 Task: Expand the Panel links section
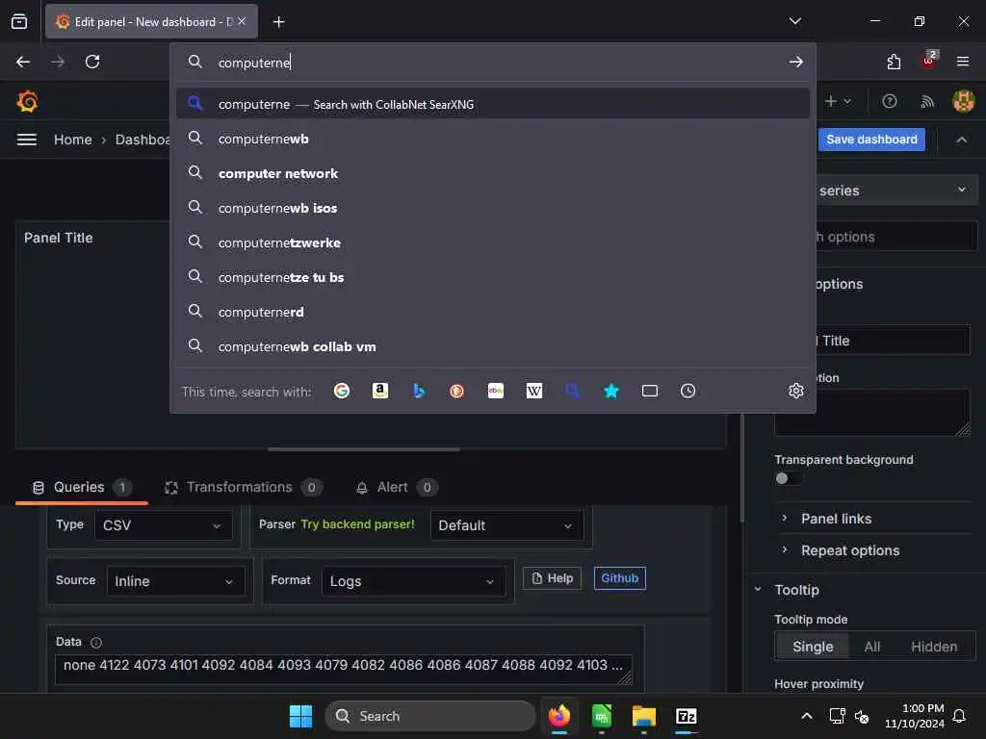click(836, 519)
